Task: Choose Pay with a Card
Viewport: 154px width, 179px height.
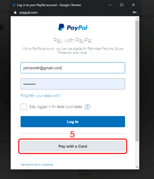Action: (x=73, y=146)
